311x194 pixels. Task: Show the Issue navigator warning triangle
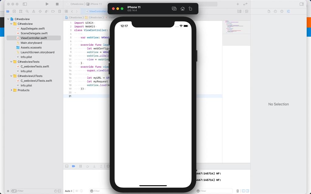pos(33,11)
